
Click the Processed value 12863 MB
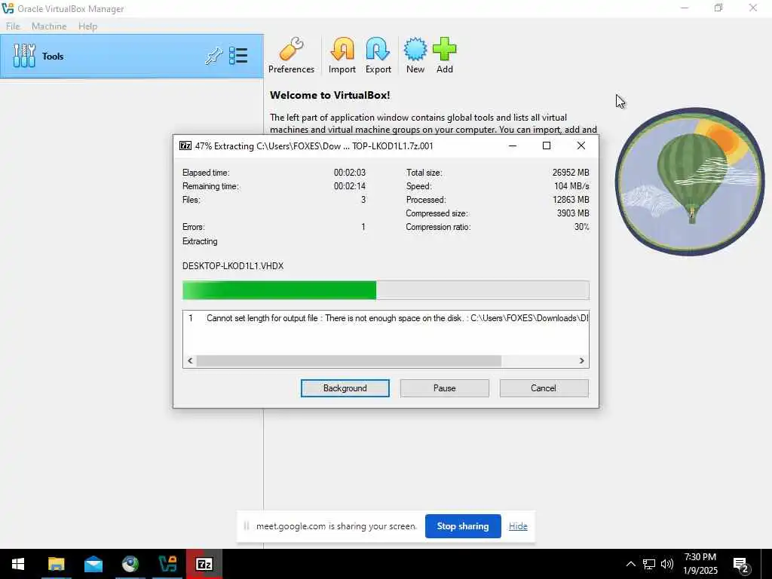pyautogui.click(x=570, y=199)
